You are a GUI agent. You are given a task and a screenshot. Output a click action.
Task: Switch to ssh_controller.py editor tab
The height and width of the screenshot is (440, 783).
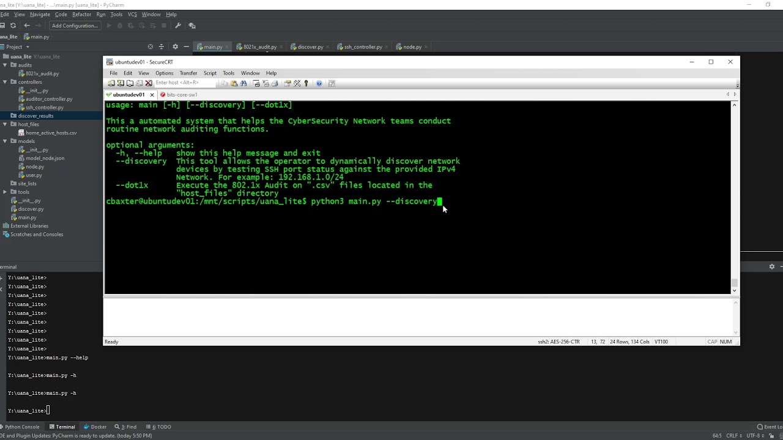(x=362, y=46)
